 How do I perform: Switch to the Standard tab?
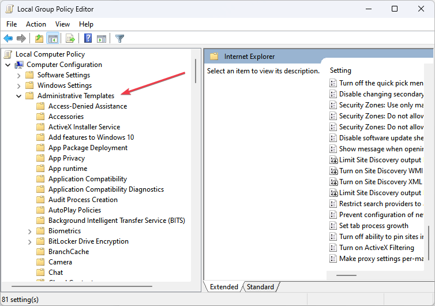[x=260, y=286]
